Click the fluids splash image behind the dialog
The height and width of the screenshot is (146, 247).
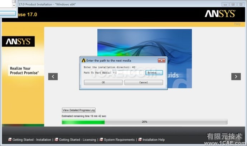[145, 43]
